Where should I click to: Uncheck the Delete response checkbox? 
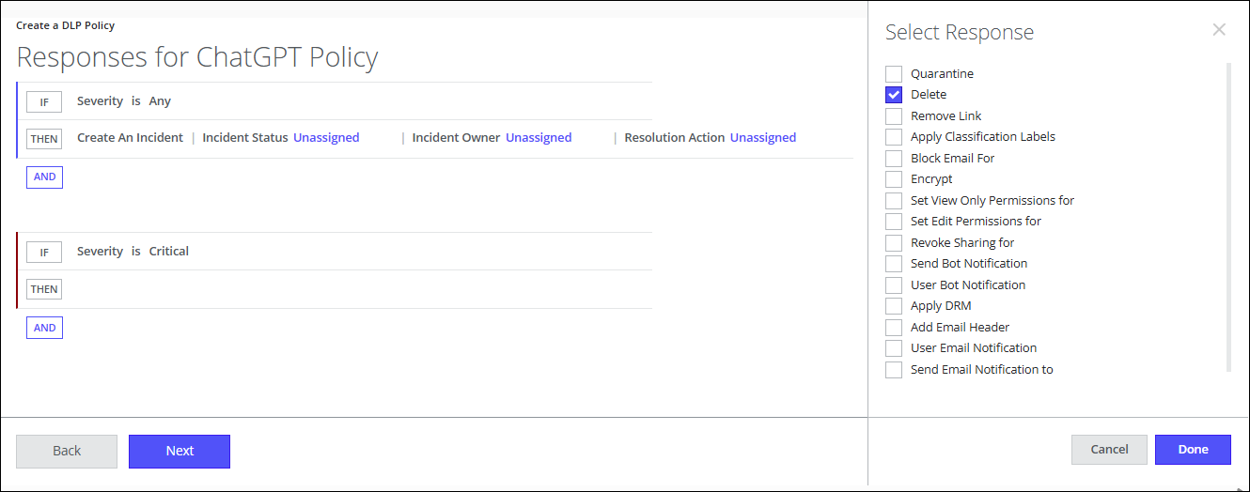(894, 95)
